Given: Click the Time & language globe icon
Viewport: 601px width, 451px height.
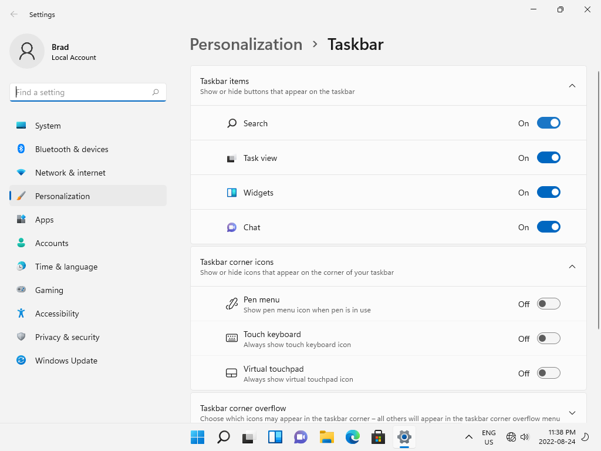Looking at the screenshot, I should [21, 266].
